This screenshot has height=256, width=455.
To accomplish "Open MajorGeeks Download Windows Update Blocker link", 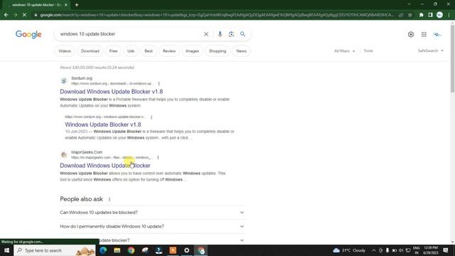I will (x=105, y=166).
